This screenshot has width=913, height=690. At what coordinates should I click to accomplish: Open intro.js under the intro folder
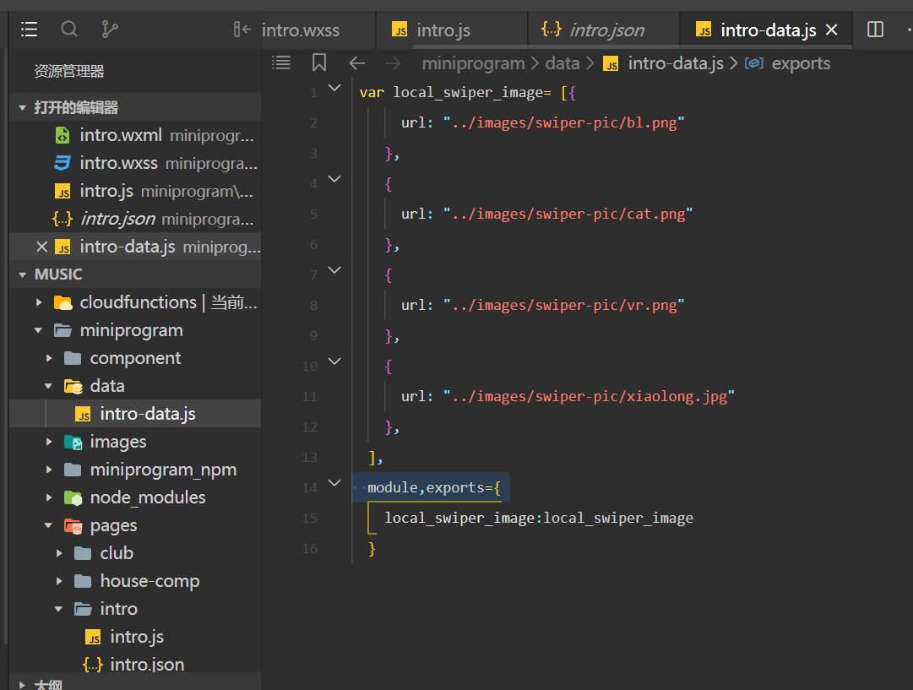coord(137,637)
